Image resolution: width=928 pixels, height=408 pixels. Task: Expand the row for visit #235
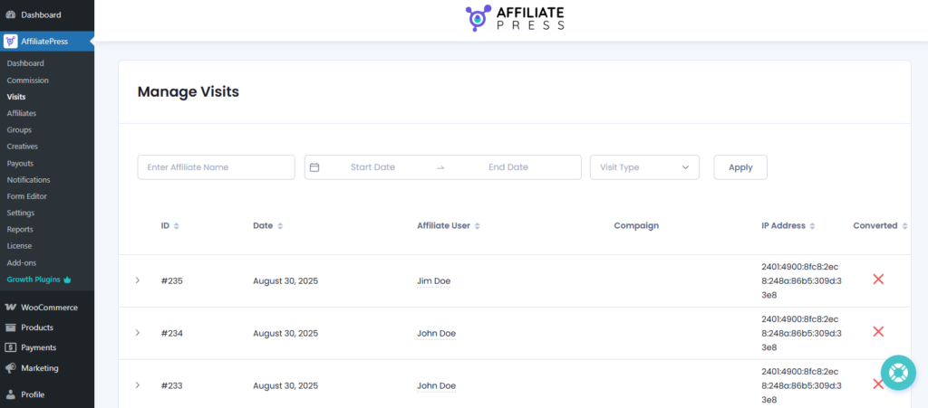click(x=138, y=280)
